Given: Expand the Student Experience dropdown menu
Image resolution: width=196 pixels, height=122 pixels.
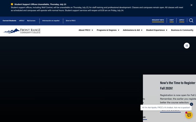Looking at the screenshot, I should (157, 30).
